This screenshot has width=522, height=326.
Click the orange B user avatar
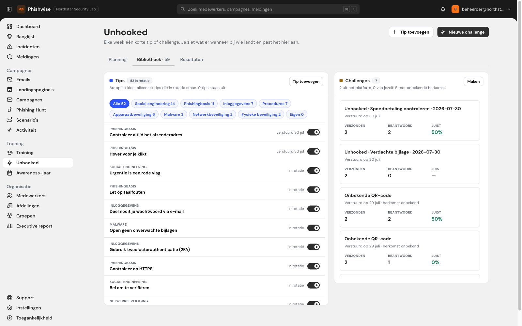click(455, 9)
